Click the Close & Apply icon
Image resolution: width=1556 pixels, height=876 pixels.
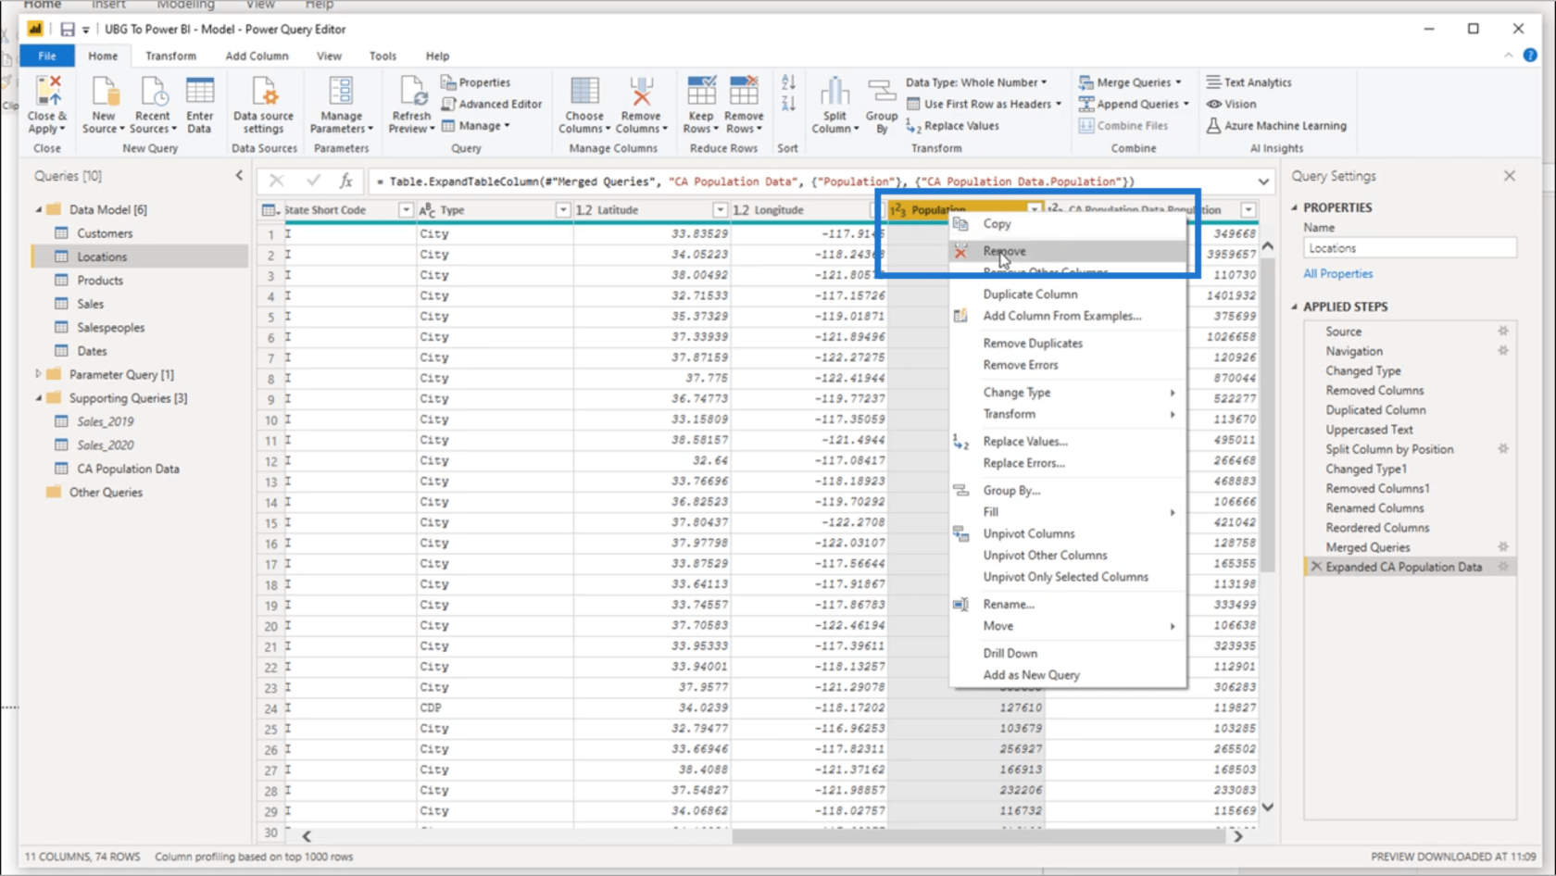pyautogui.click(x=47, y=92)
